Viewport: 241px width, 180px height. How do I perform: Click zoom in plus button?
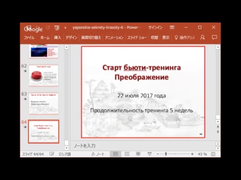tap(192, 154)
